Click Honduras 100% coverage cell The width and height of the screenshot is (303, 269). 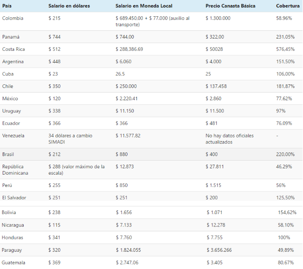284,238
